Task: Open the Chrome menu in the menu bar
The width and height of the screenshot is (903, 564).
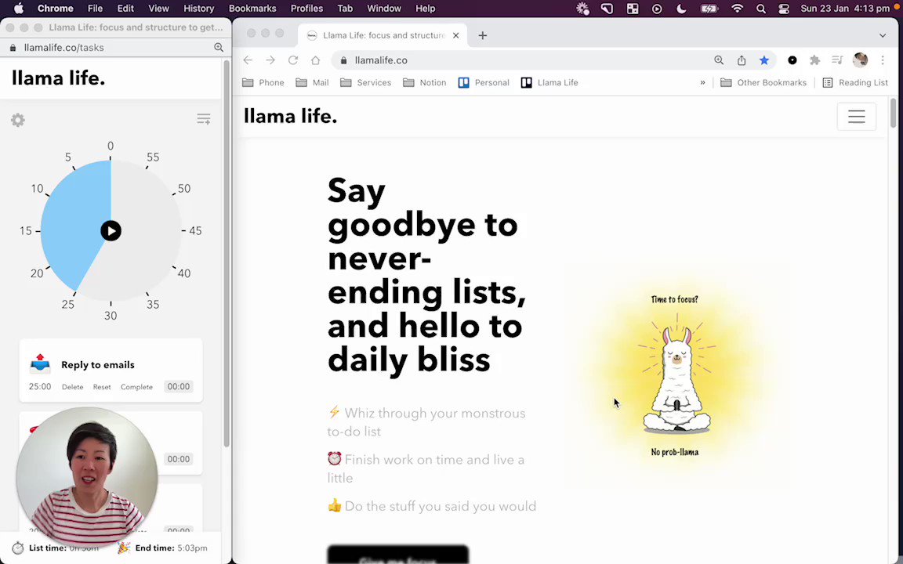Action: point(56,8)
